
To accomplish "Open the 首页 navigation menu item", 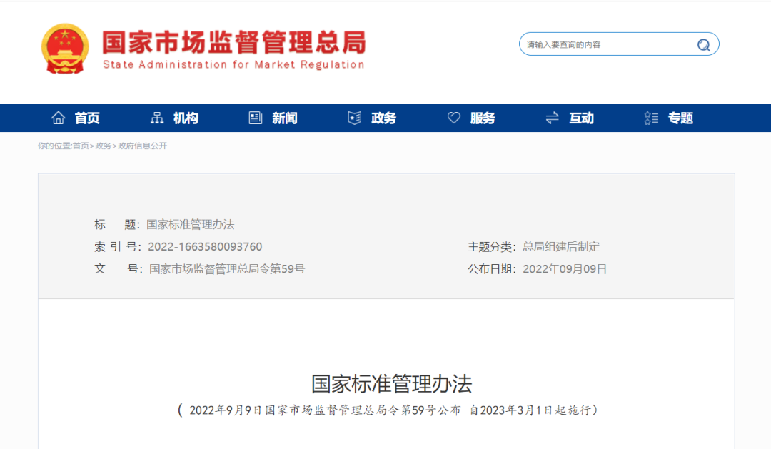I will pos(87,118).
